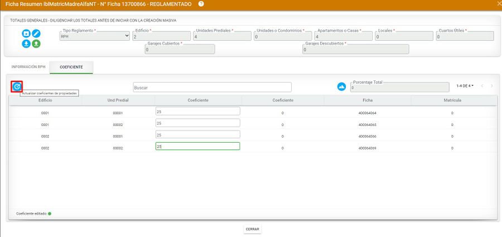Click the blue save icon in totals panel
This screenshot has height=237, width=502.
[26, 33]
